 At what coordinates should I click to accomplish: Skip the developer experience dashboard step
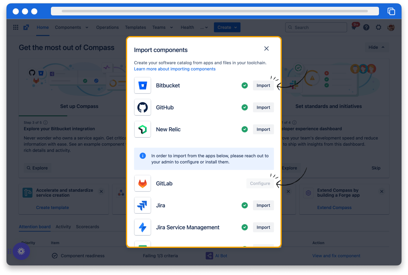pyautogui.click(x=376, y=168)
